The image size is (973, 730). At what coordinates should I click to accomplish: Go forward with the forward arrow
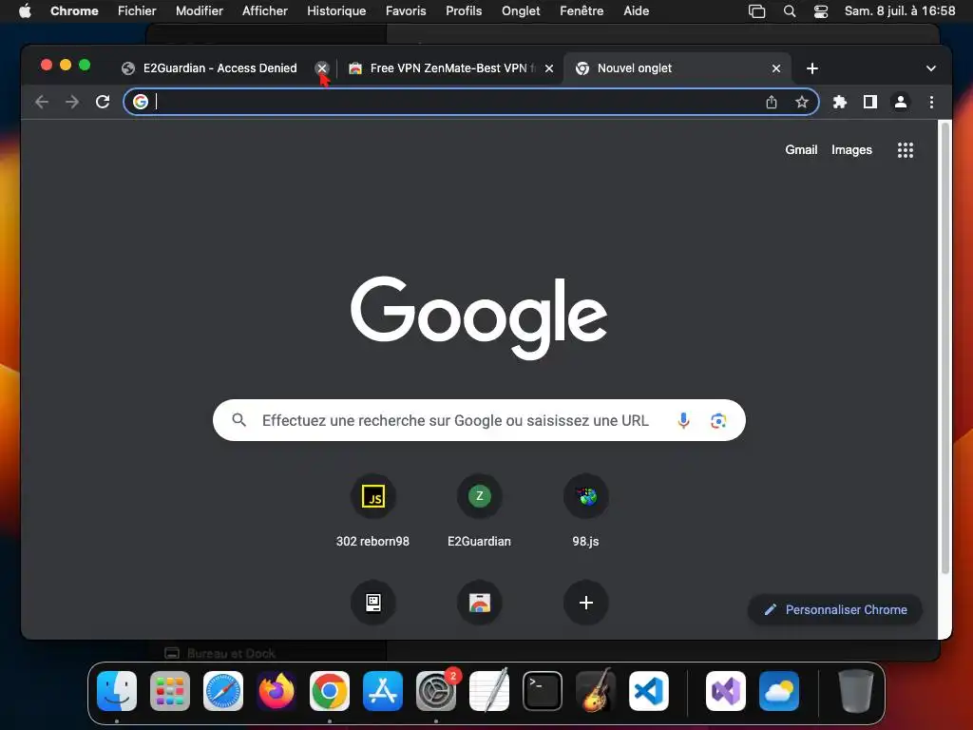(x=72, y=102)
